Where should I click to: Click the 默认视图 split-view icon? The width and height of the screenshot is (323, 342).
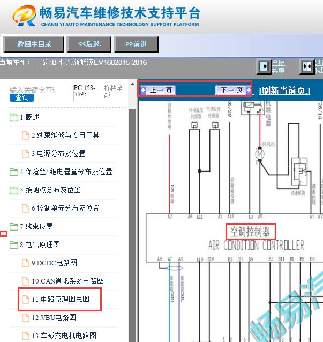[307, 66]
